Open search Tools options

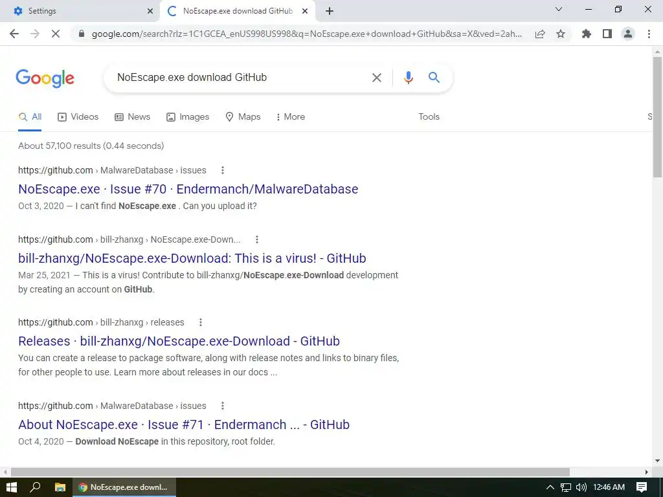coord(429,117)
